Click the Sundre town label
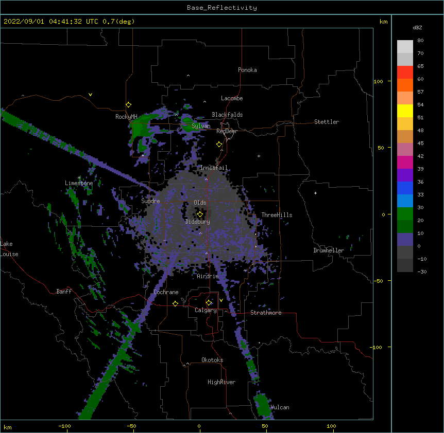Screen dimensions: 444x433 pos(150,201)
